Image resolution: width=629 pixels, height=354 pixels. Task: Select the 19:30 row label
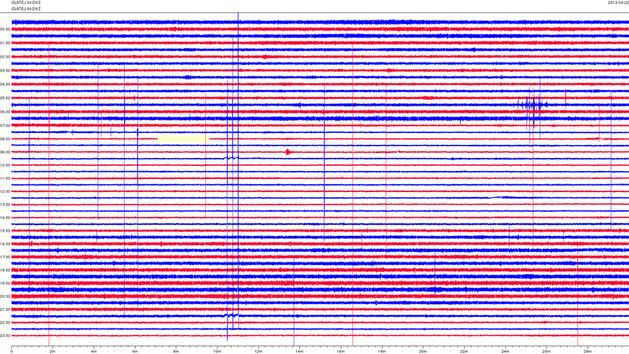pos(5,283)
